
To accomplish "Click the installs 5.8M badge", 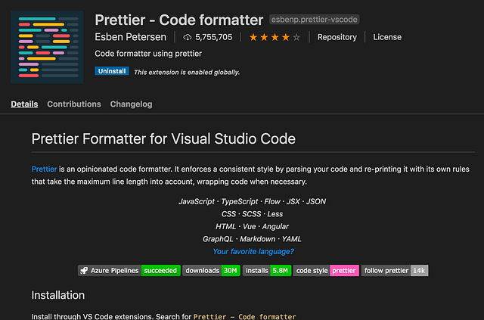I will (x=266, y=270).
